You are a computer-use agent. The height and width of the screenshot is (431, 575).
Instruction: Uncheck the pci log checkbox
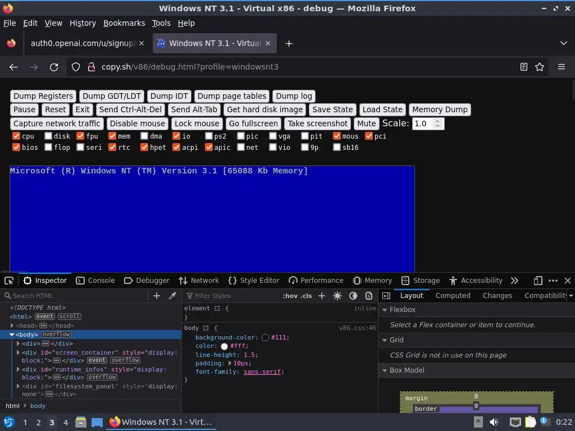coord(369,136)
